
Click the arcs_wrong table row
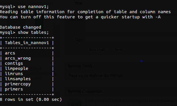pos(27,58)
